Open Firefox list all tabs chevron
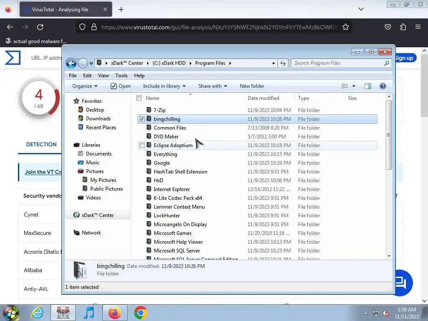Screen dimensions: 428x321 (x=361, y=9)
